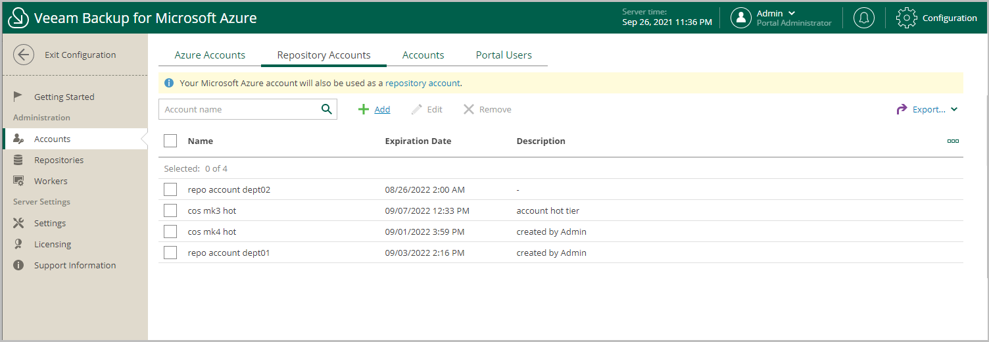
Task: Sort by the Name column header
Action: click(x=201, y=141)
